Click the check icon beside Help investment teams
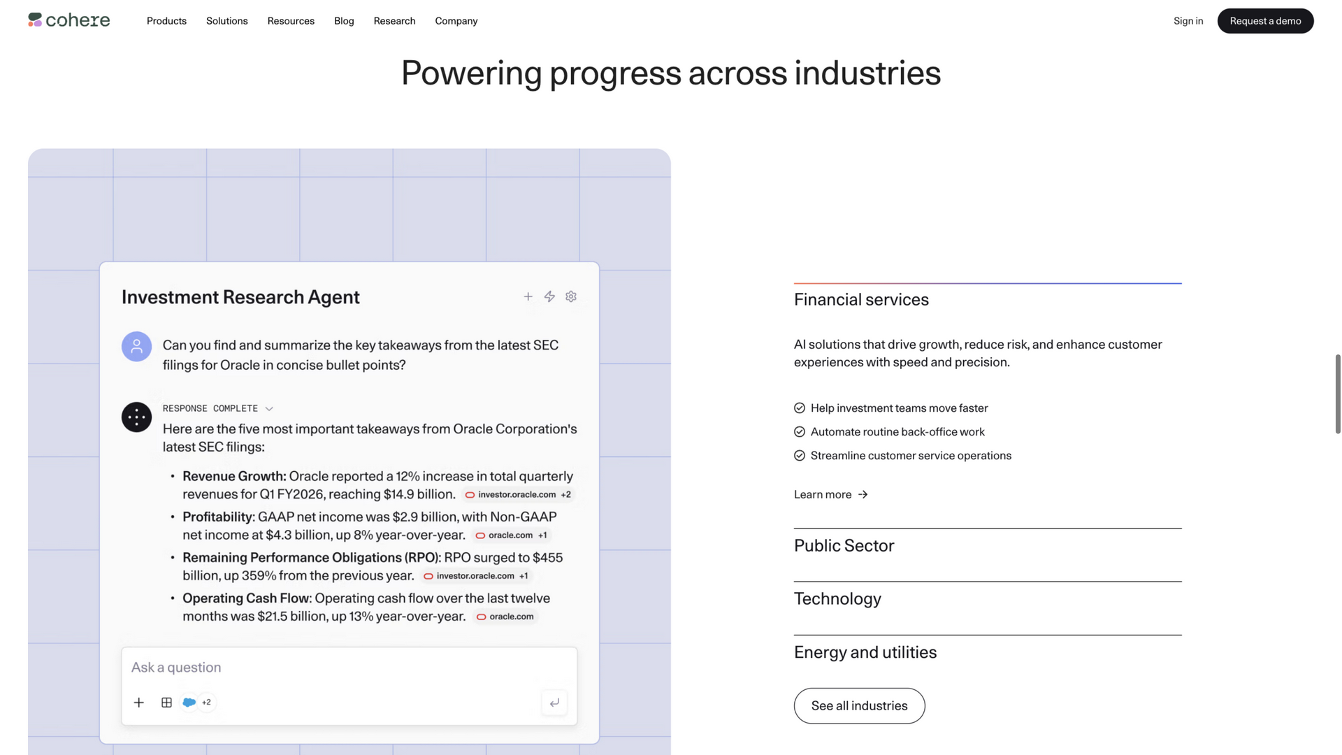 800,408
